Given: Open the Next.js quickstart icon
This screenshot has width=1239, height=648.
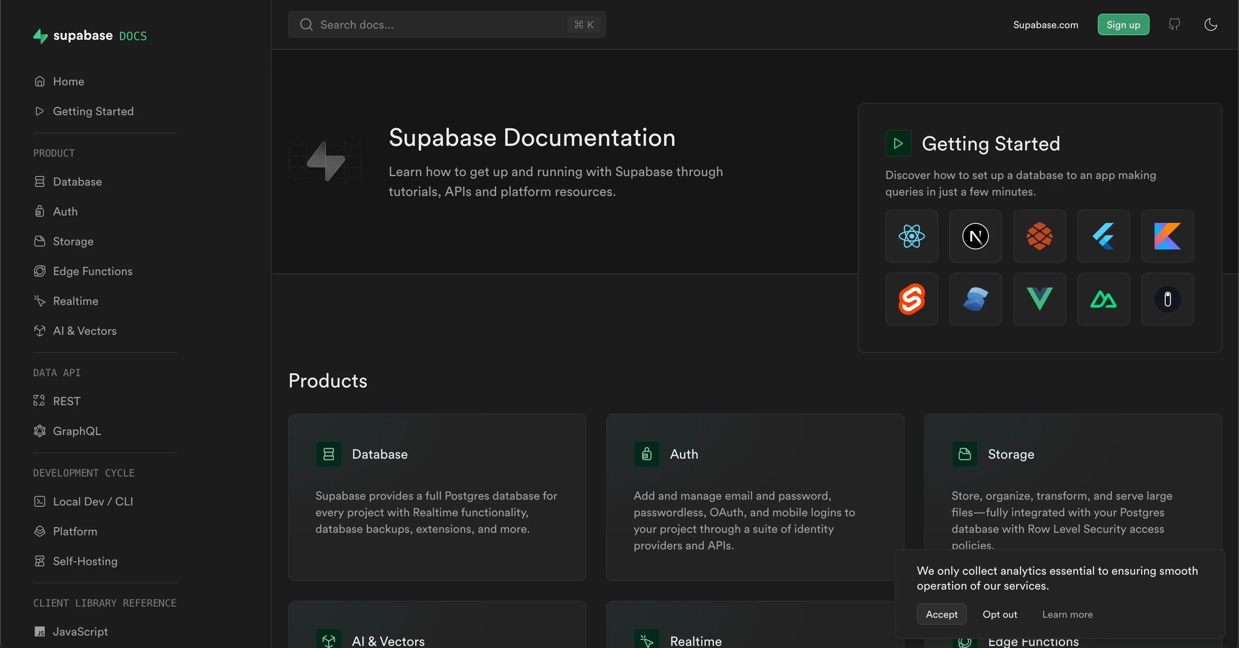Looking at the screenshot, I should (x=975, y=236).
